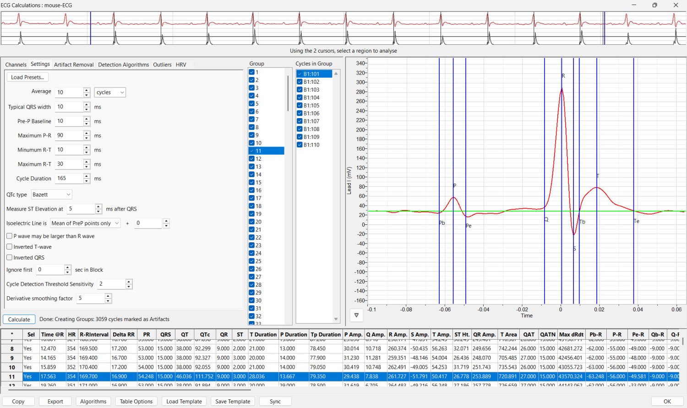
Task: Click the Export button
Action: tap(55, 401)
